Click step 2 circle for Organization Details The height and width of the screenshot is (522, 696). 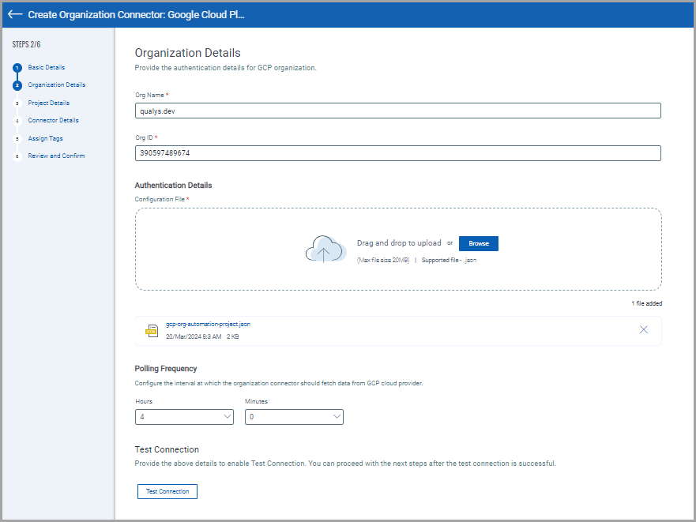[17, 85]
